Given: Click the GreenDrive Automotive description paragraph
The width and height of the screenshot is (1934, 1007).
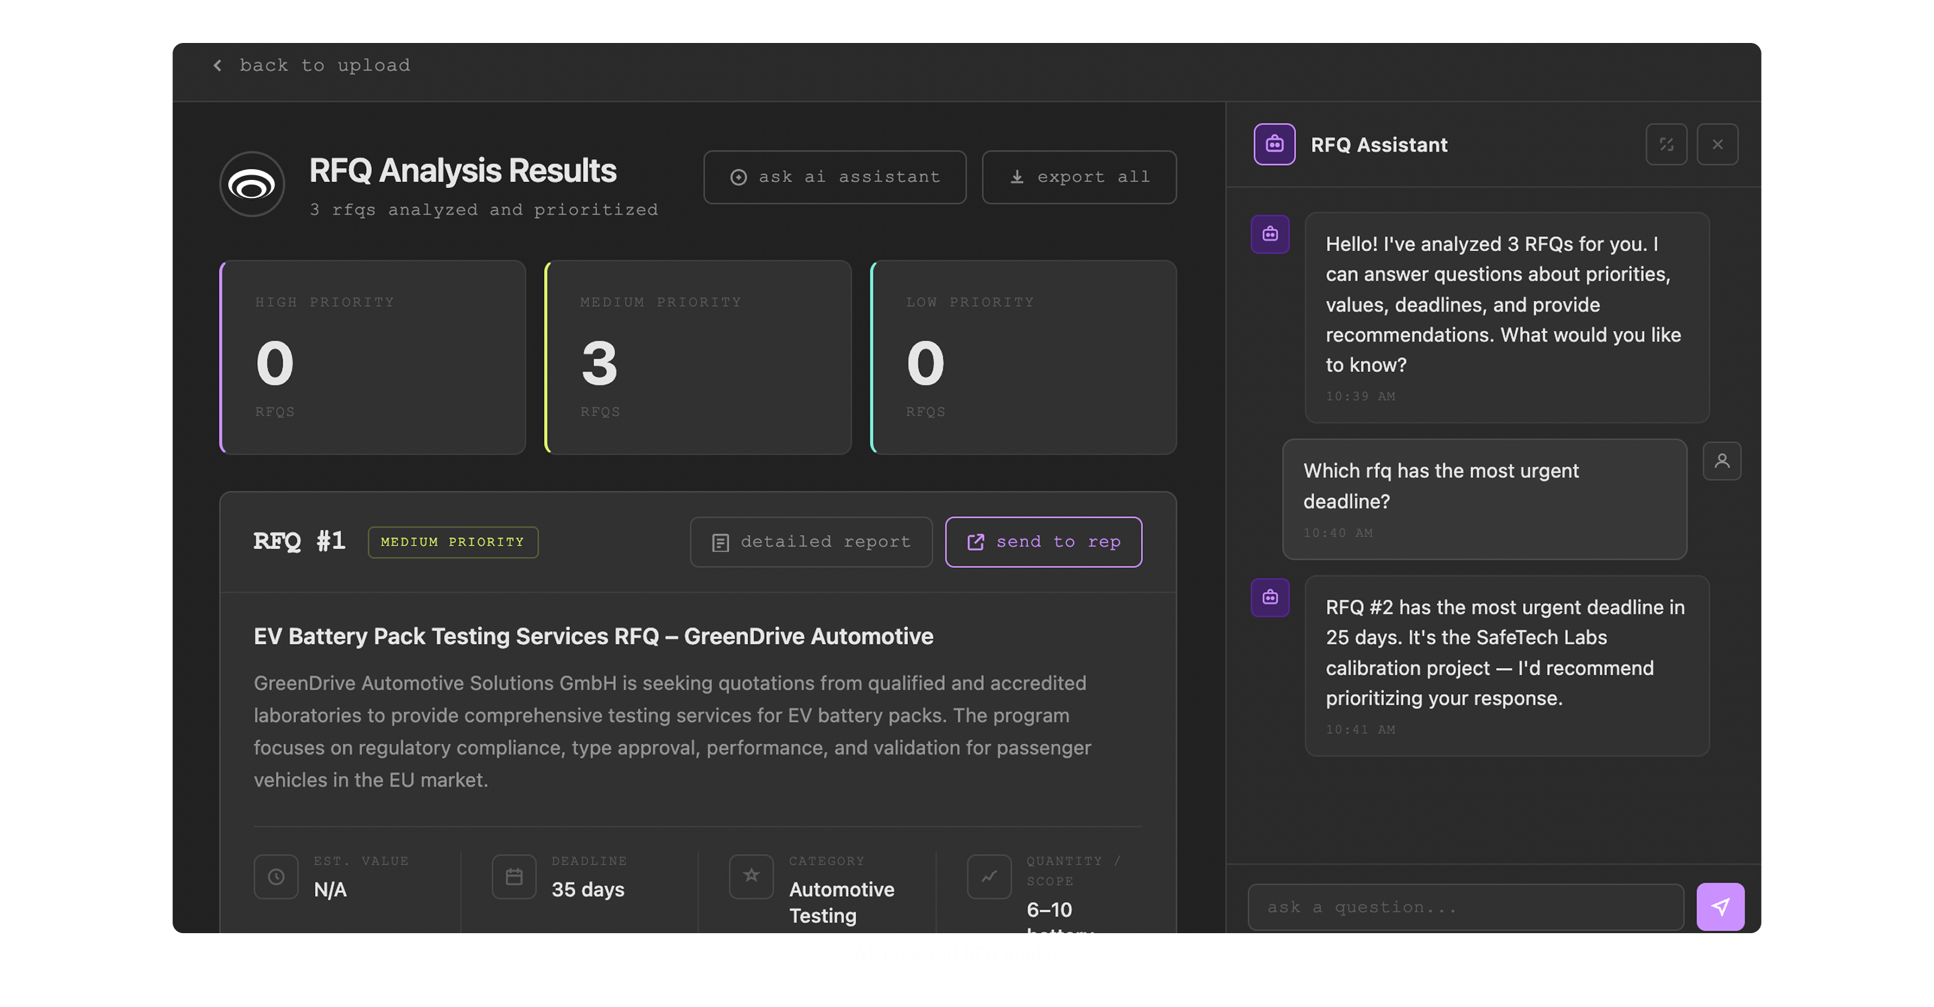Looking at the screenshot, I should tap(672, 732).
